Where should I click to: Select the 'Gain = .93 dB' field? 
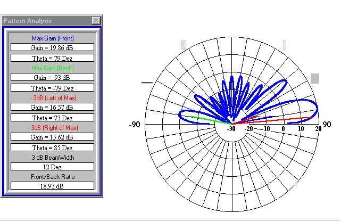[53, 77]
